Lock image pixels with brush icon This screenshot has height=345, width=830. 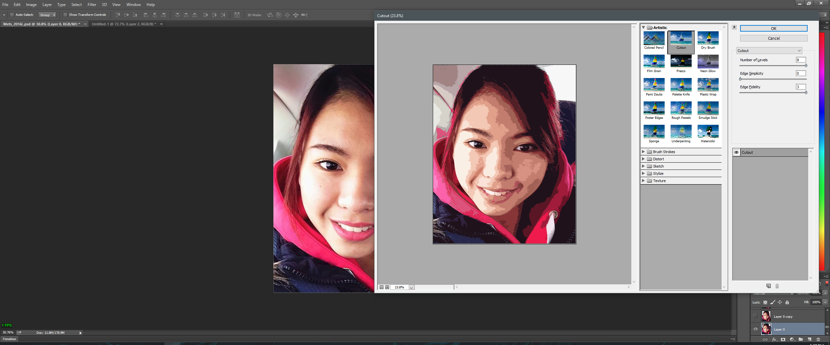773,302
